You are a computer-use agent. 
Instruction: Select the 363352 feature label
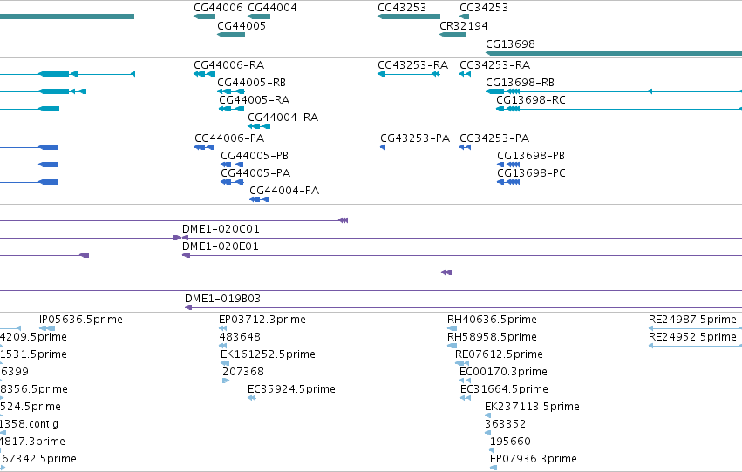click(506, 424)
